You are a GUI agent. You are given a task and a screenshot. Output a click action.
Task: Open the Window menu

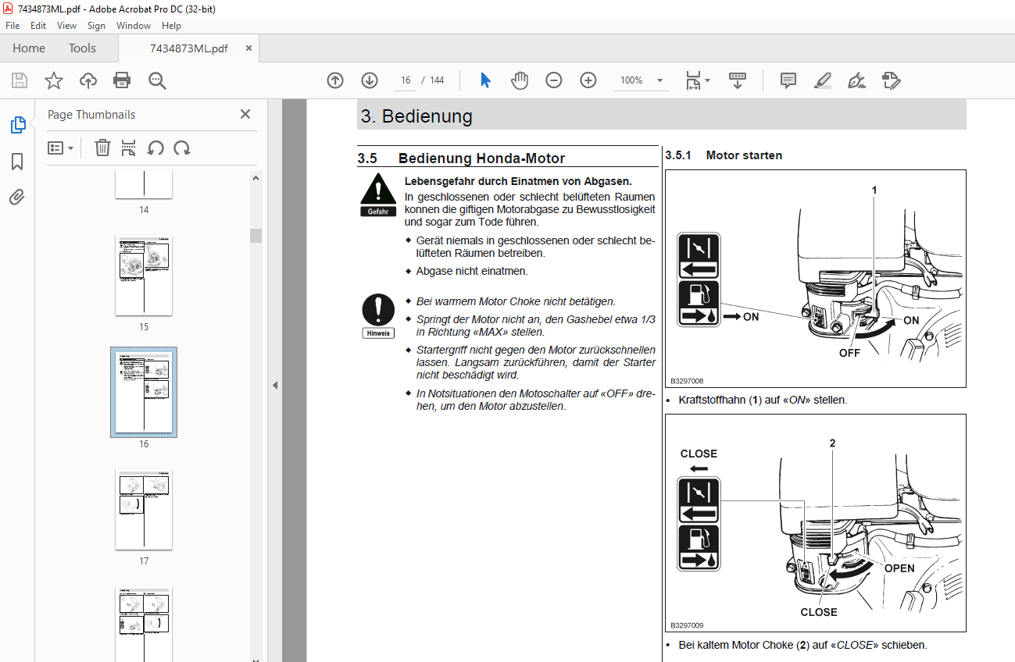[x=134, y=26]
